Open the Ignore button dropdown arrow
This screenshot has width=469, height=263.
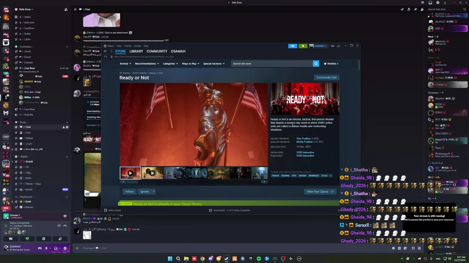(154, 191)
